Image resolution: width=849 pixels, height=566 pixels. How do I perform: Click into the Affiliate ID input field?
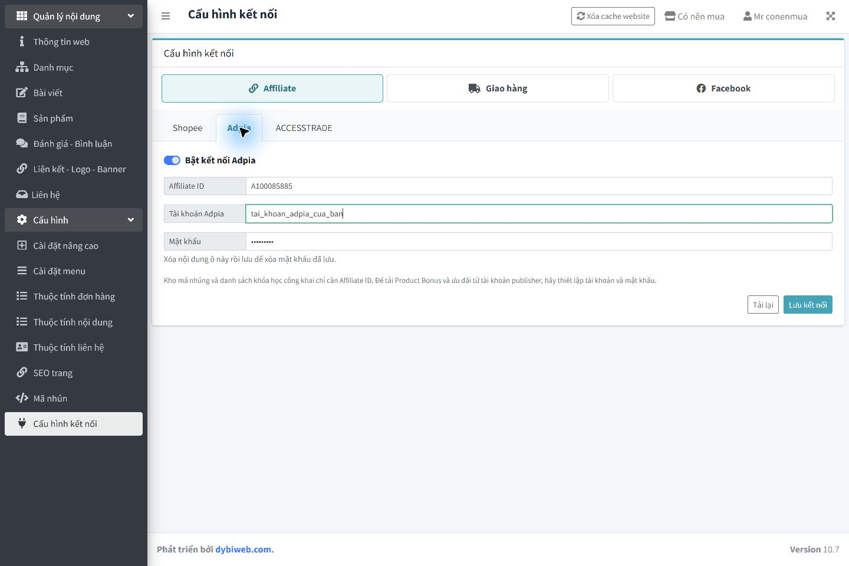tap(539, 186)
